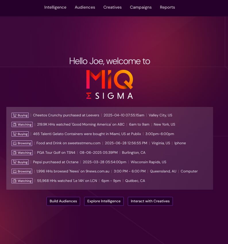228x244 pixels.
Task: Click the '3:00pm-6:00pm' time range
Action: (160, 134)
